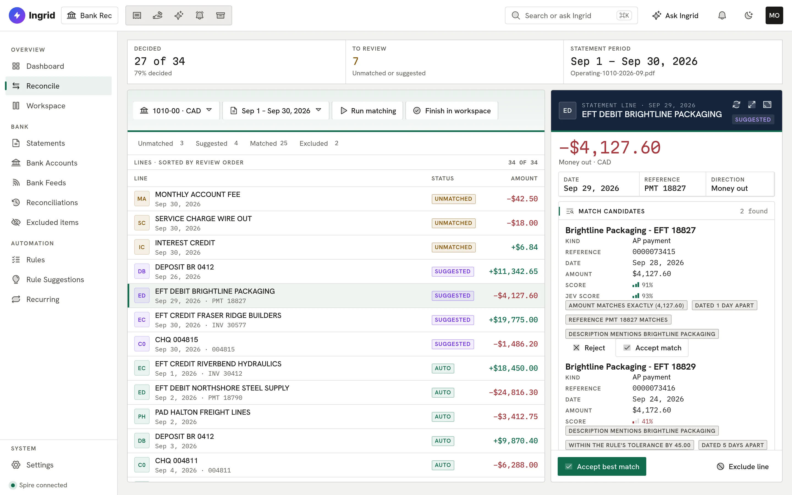The width and height of the screenshot is (792, 495).
Task: Click the Match Candidates search-list icon
Action: point(570,211)
